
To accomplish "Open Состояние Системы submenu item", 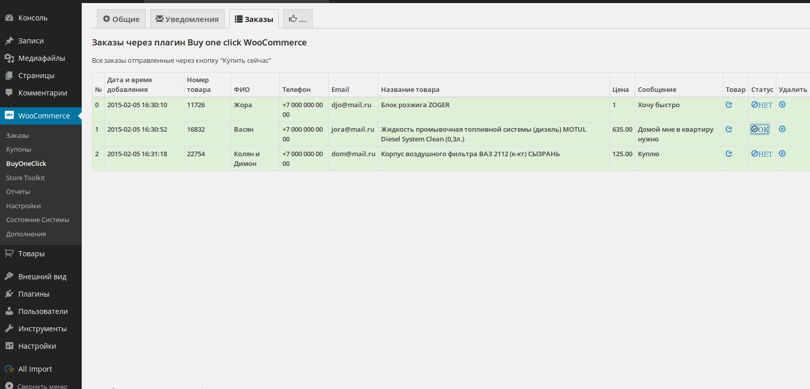I will click(38, 220).
